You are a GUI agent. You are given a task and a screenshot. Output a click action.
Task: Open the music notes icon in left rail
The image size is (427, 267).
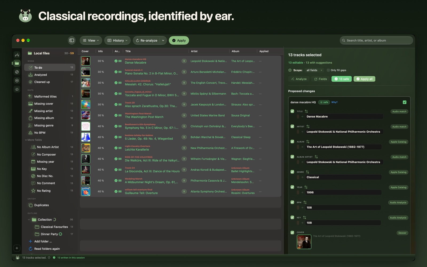click(x=17, y=55)
